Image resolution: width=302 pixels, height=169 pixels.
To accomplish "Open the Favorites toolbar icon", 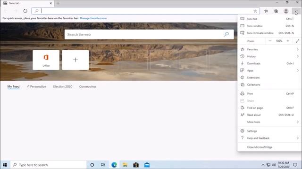I will tap(266, 11).
